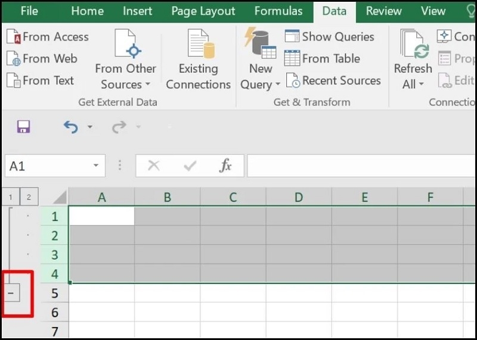Click the From Access icon
Viewport: 477px width, 340px height.
(14, 37)
